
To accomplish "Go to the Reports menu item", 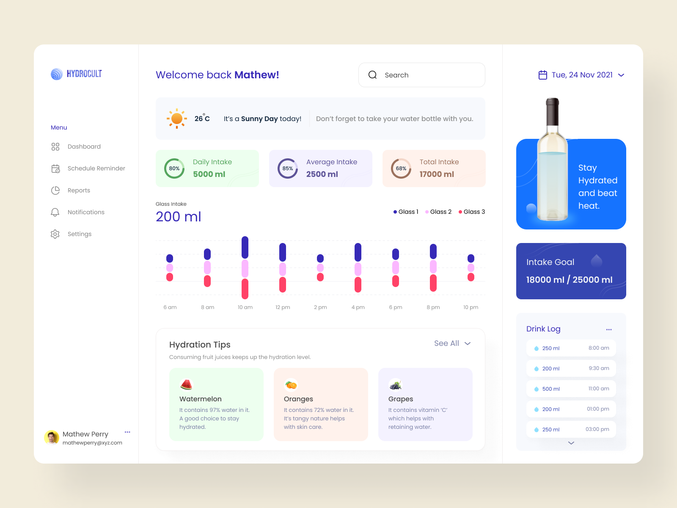I will [71, 190].
